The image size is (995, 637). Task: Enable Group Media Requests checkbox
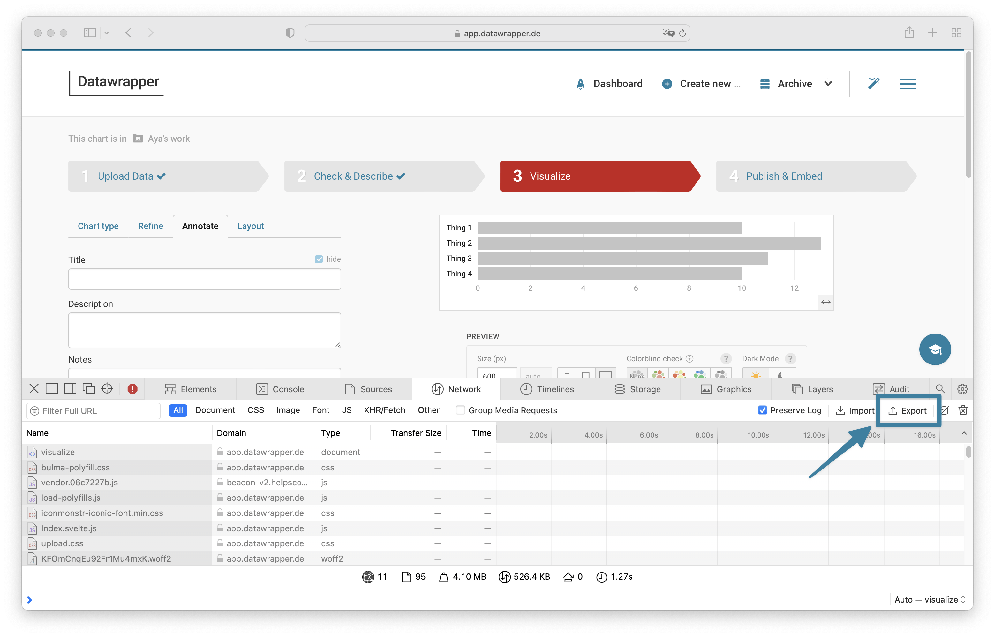pos(460,410)
